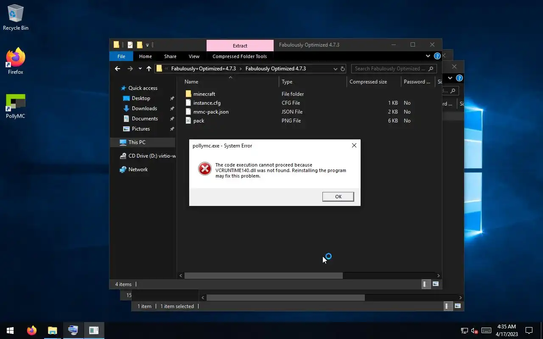
Task: Click the pack image file icon
Action: pyautogui.click(x=188, y=121)
